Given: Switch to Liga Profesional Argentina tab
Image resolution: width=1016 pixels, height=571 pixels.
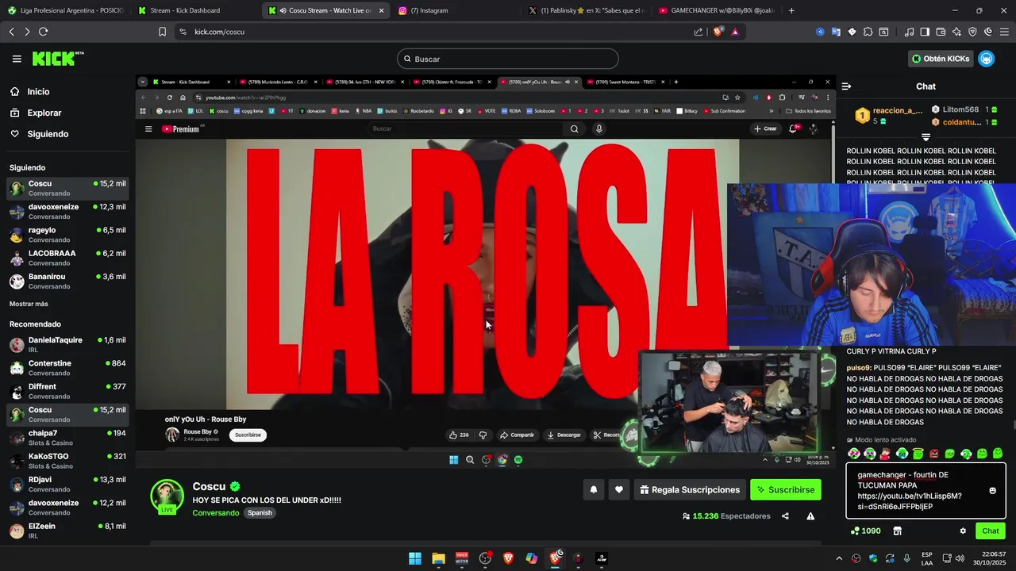Looking at the screenshot, I should click(x=63, y=10).
